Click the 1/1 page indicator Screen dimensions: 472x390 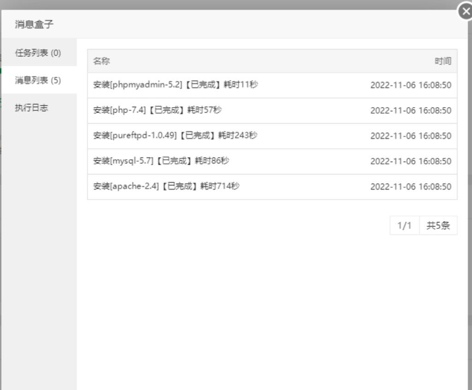[x=404, y=226]
